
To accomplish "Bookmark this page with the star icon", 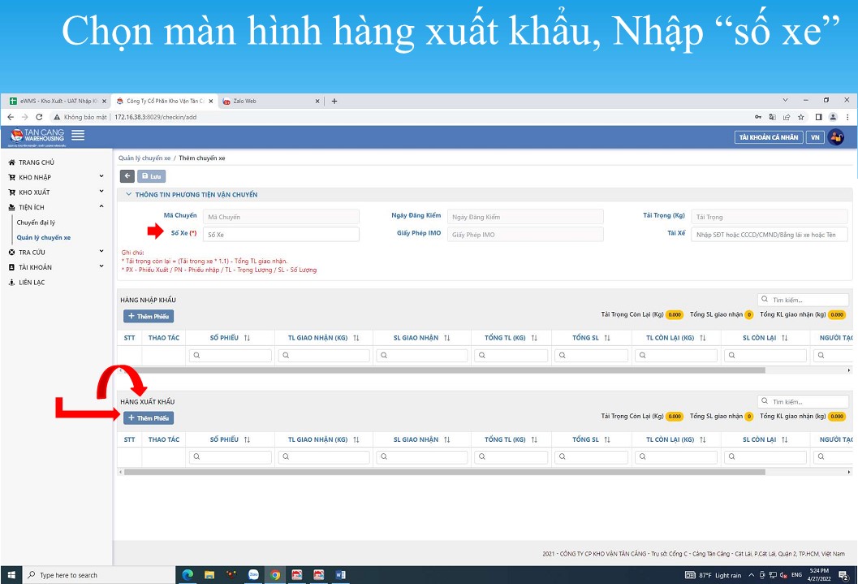I will (x=801, y=117).
